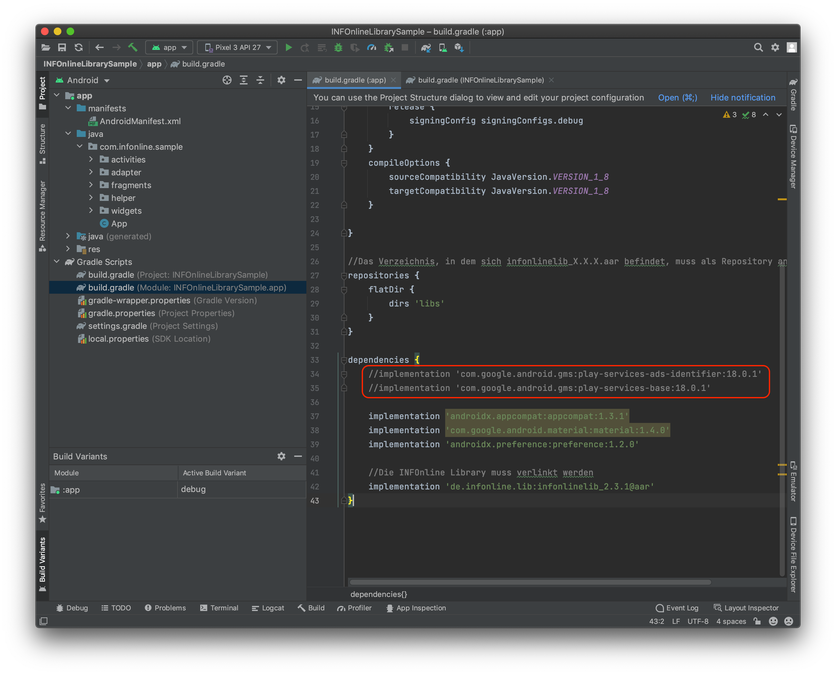Click the yellow warning stripe marker near line 22
The width and height of the screenshot is (836, 675).
782,200
